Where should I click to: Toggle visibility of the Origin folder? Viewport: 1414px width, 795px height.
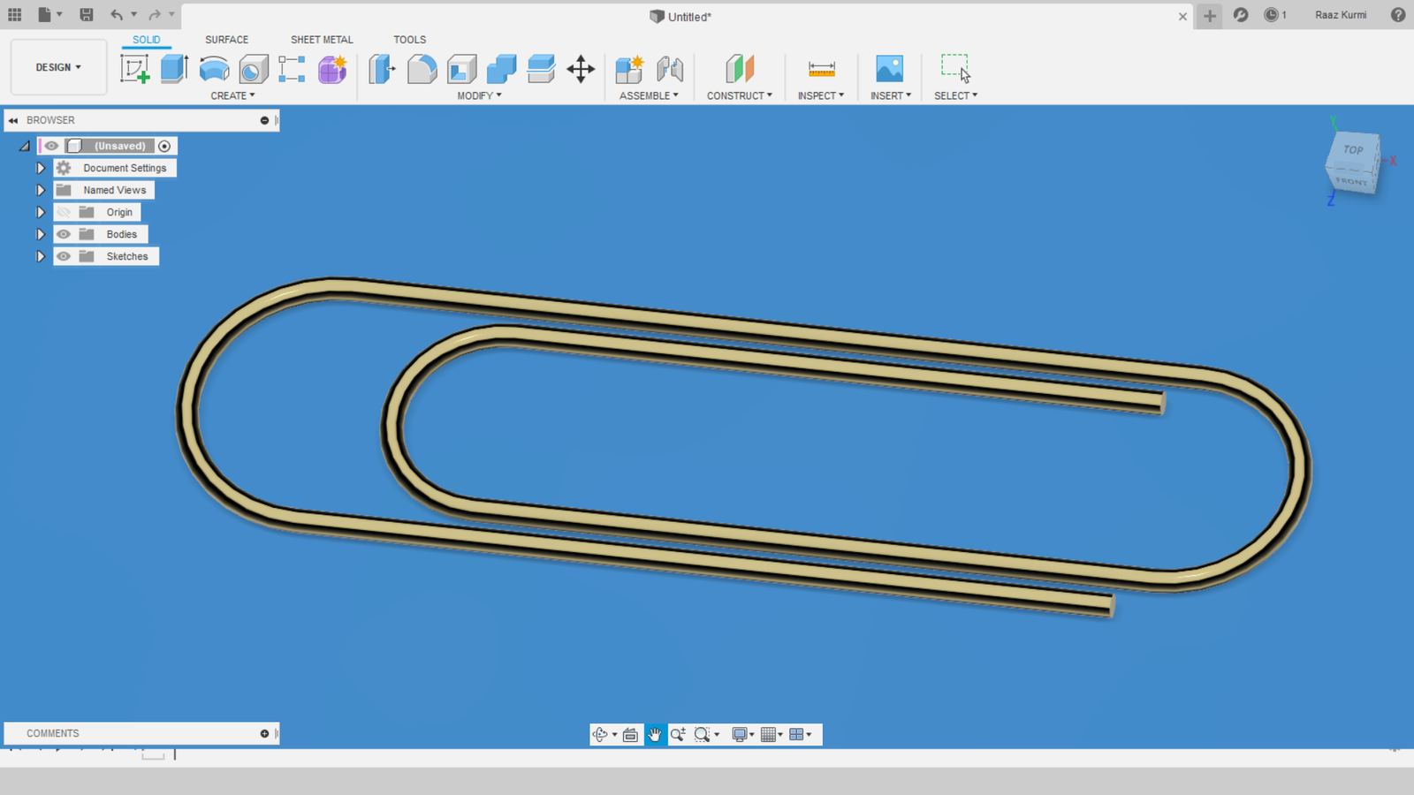(64, 212)
